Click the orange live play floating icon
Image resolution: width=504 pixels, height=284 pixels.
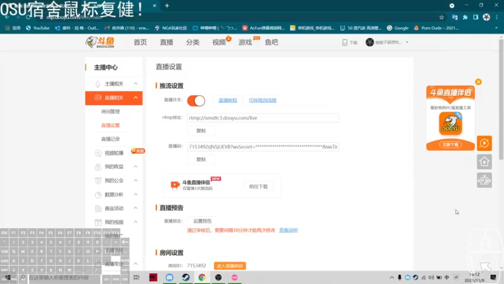(x=484, y=143)
